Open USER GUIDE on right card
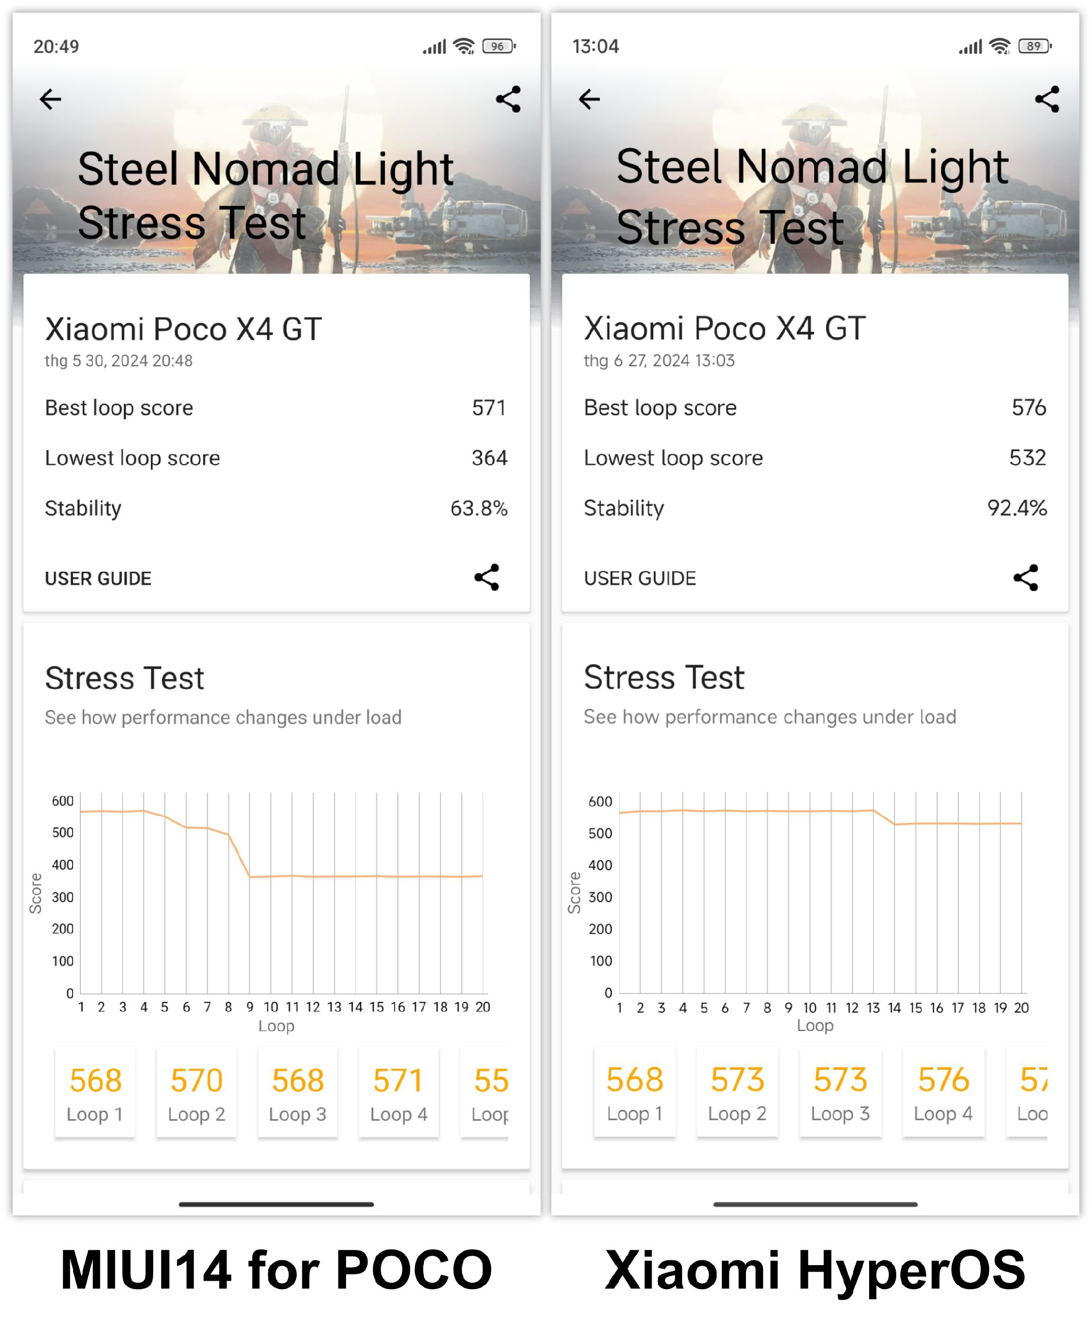This screenshot has width=1092, height=1319. click(640, 579)
